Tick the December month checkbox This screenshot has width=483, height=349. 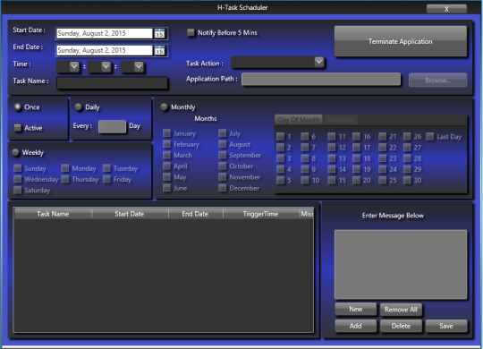[x=222, y=188]
